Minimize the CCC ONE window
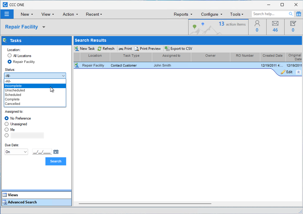 click(268, 4)
